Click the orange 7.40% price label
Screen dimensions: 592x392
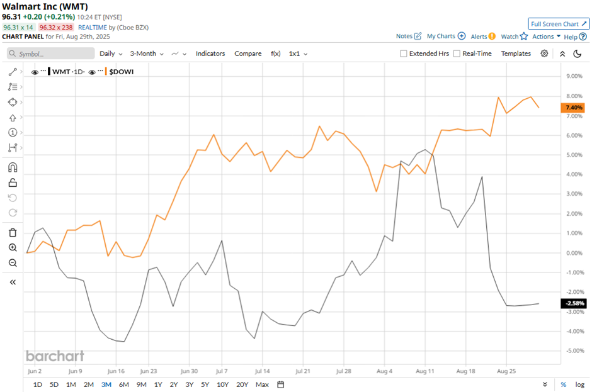[x=574, y=108]
